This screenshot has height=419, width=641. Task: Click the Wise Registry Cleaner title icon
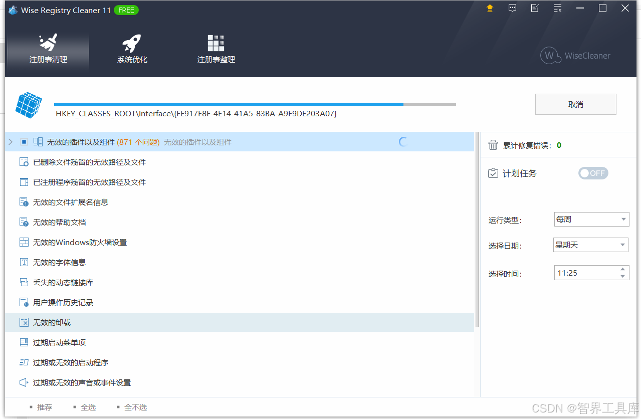coord(13,10)
